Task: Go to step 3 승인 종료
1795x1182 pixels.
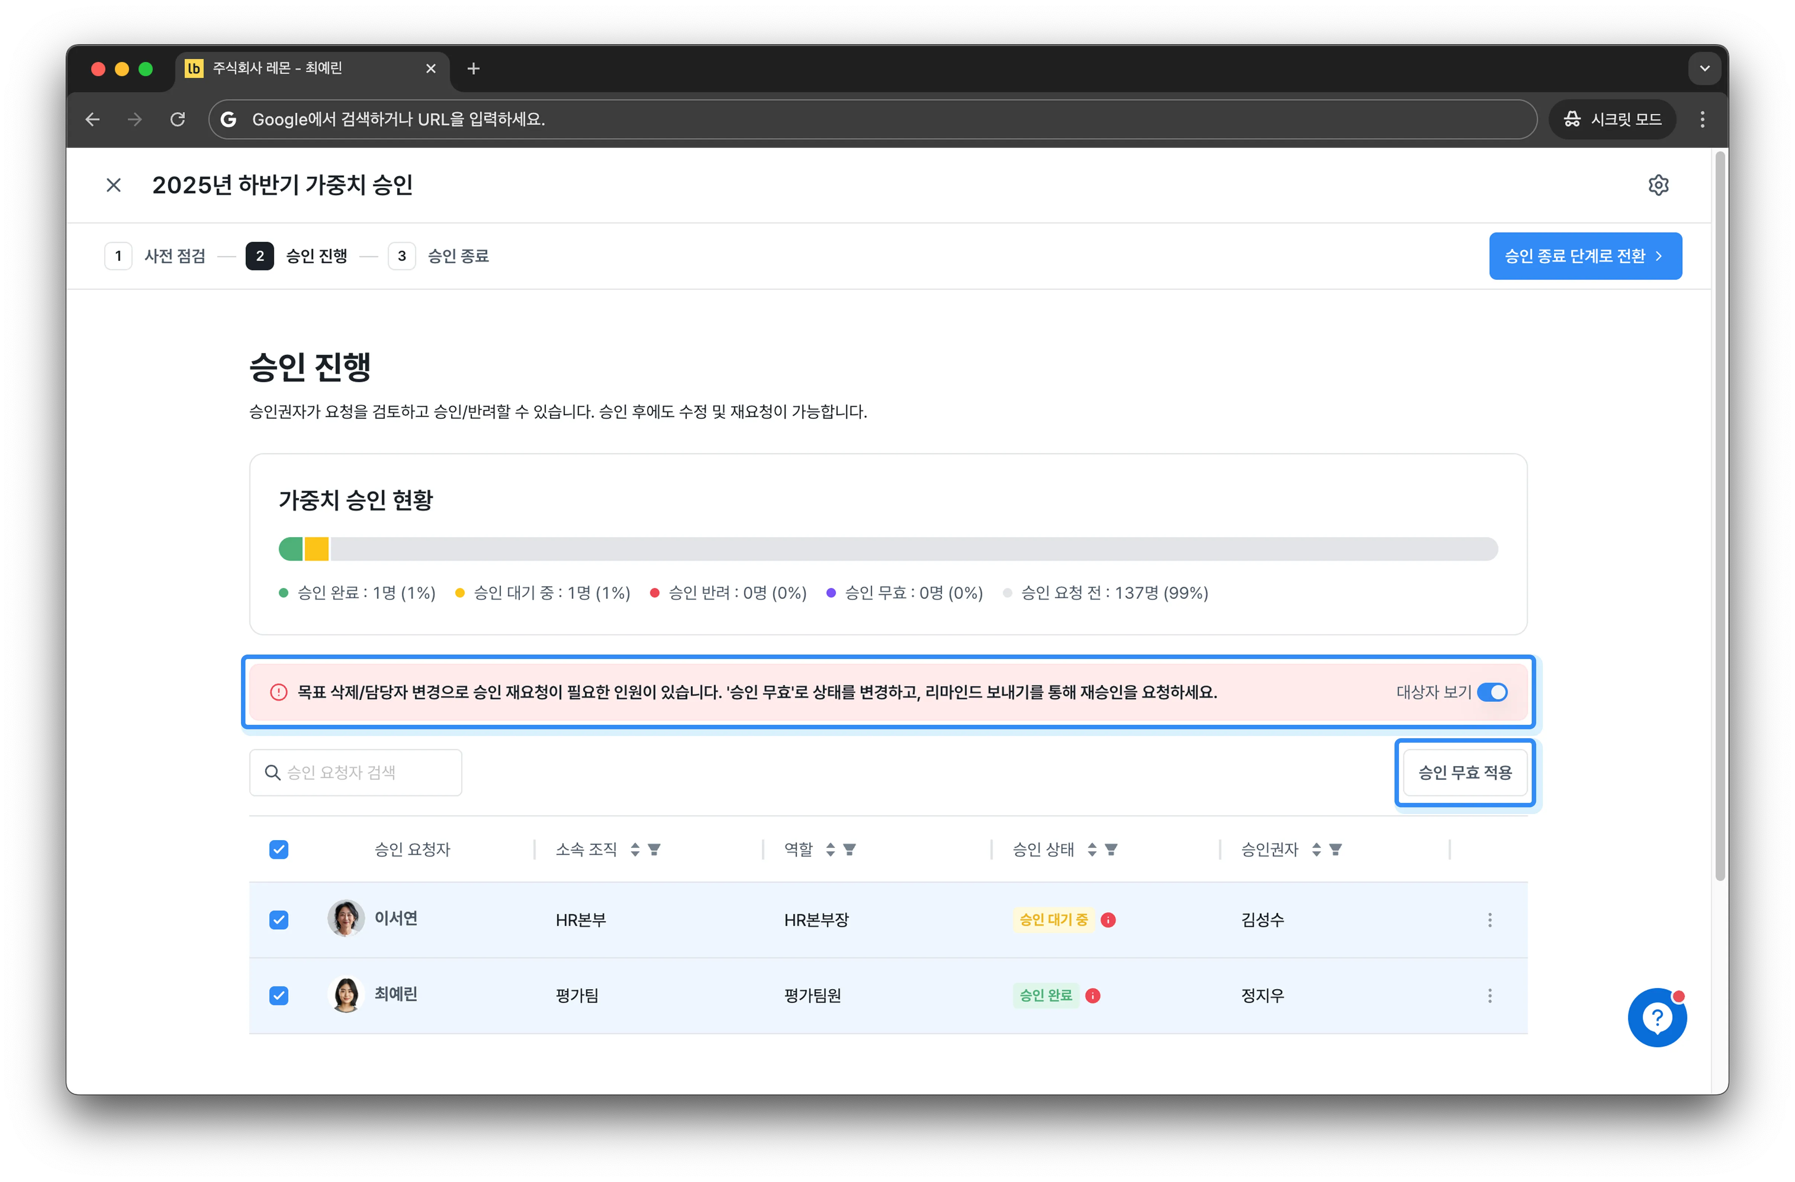Action: (x=438, y=256)
